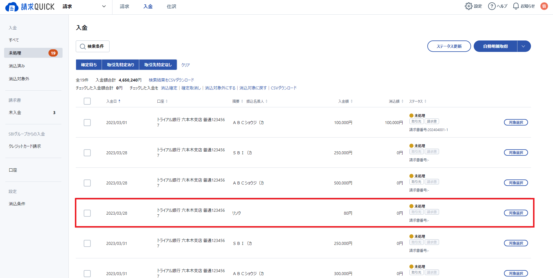Click the 消込確定 link
553x278 pixels.
pos(169,88)
